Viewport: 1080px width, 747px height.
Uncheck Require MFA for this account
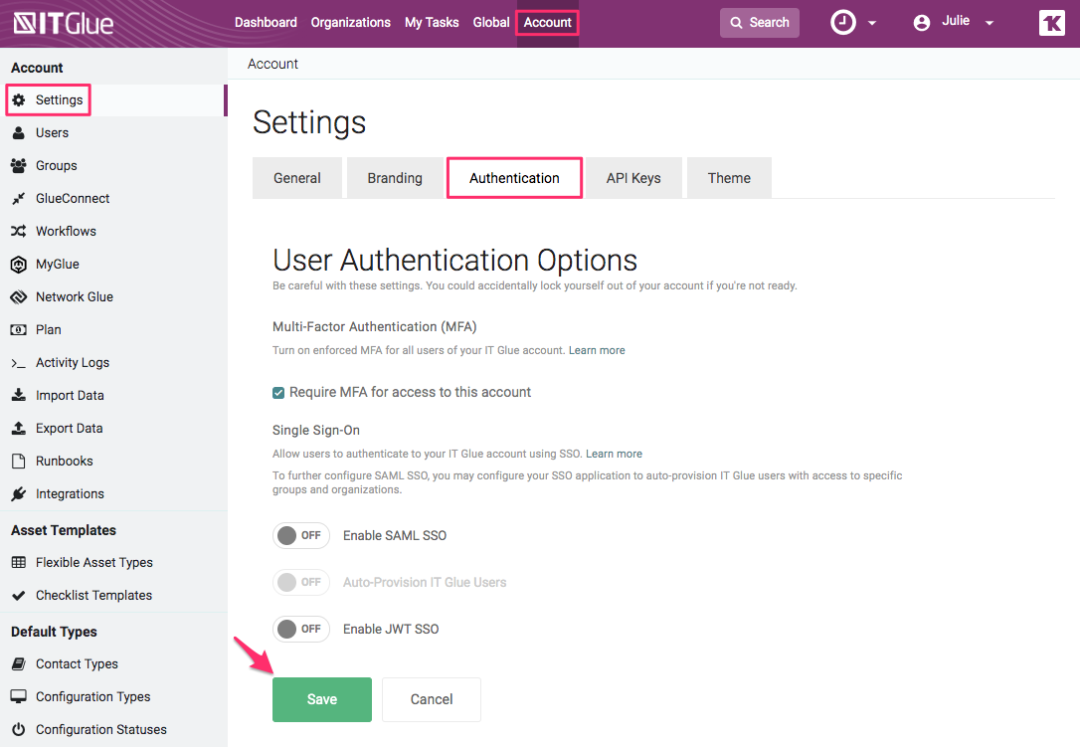tap(278, 392)
